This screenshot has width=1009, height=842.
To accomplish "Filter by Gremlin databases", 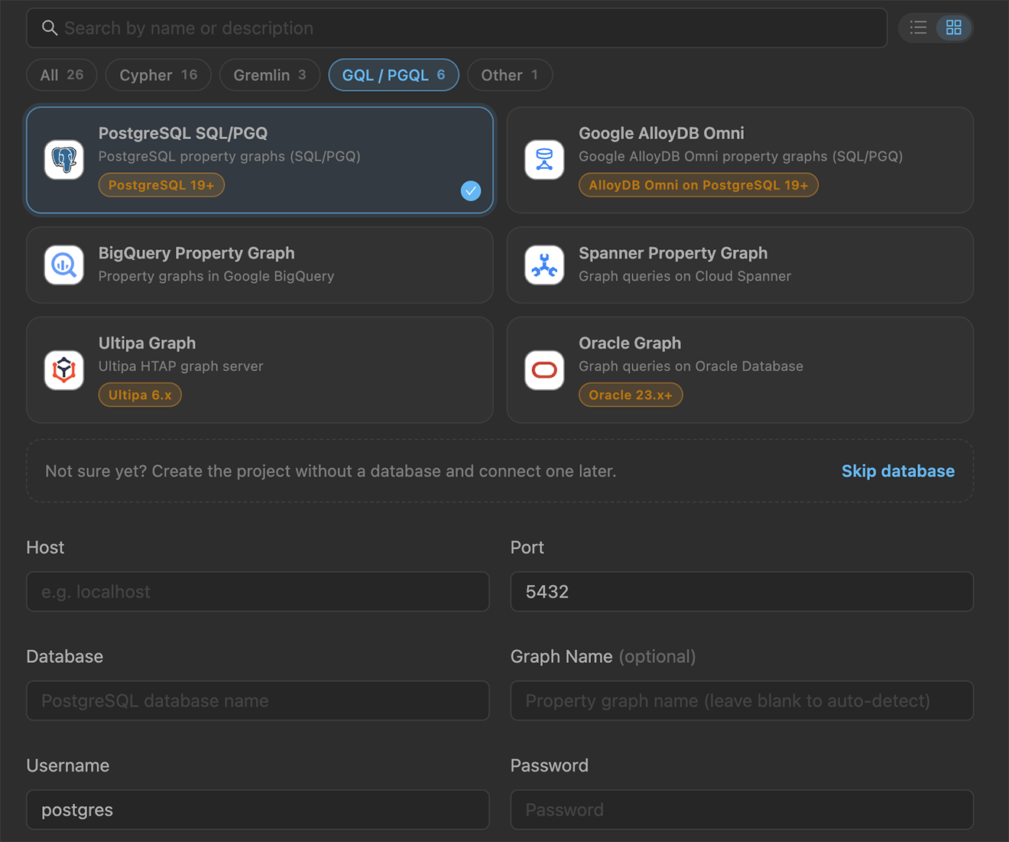I will [x=270, y=75].
